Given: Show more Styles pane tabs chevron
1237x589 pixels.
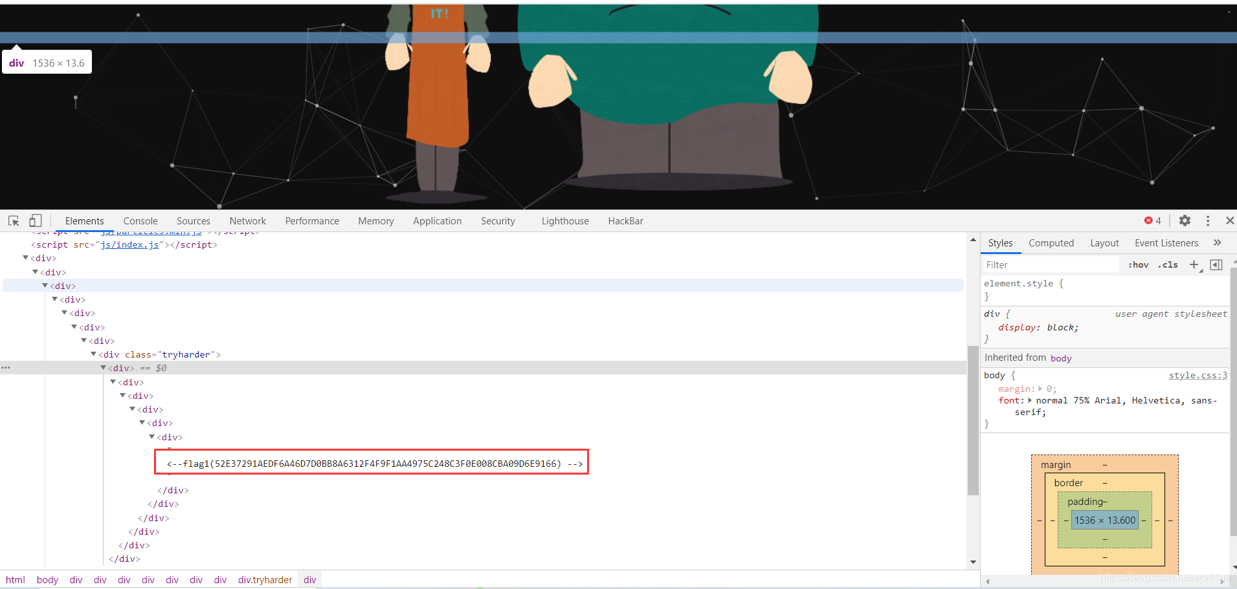Looking at the screenshot, I should click(x=1218, y=243).
